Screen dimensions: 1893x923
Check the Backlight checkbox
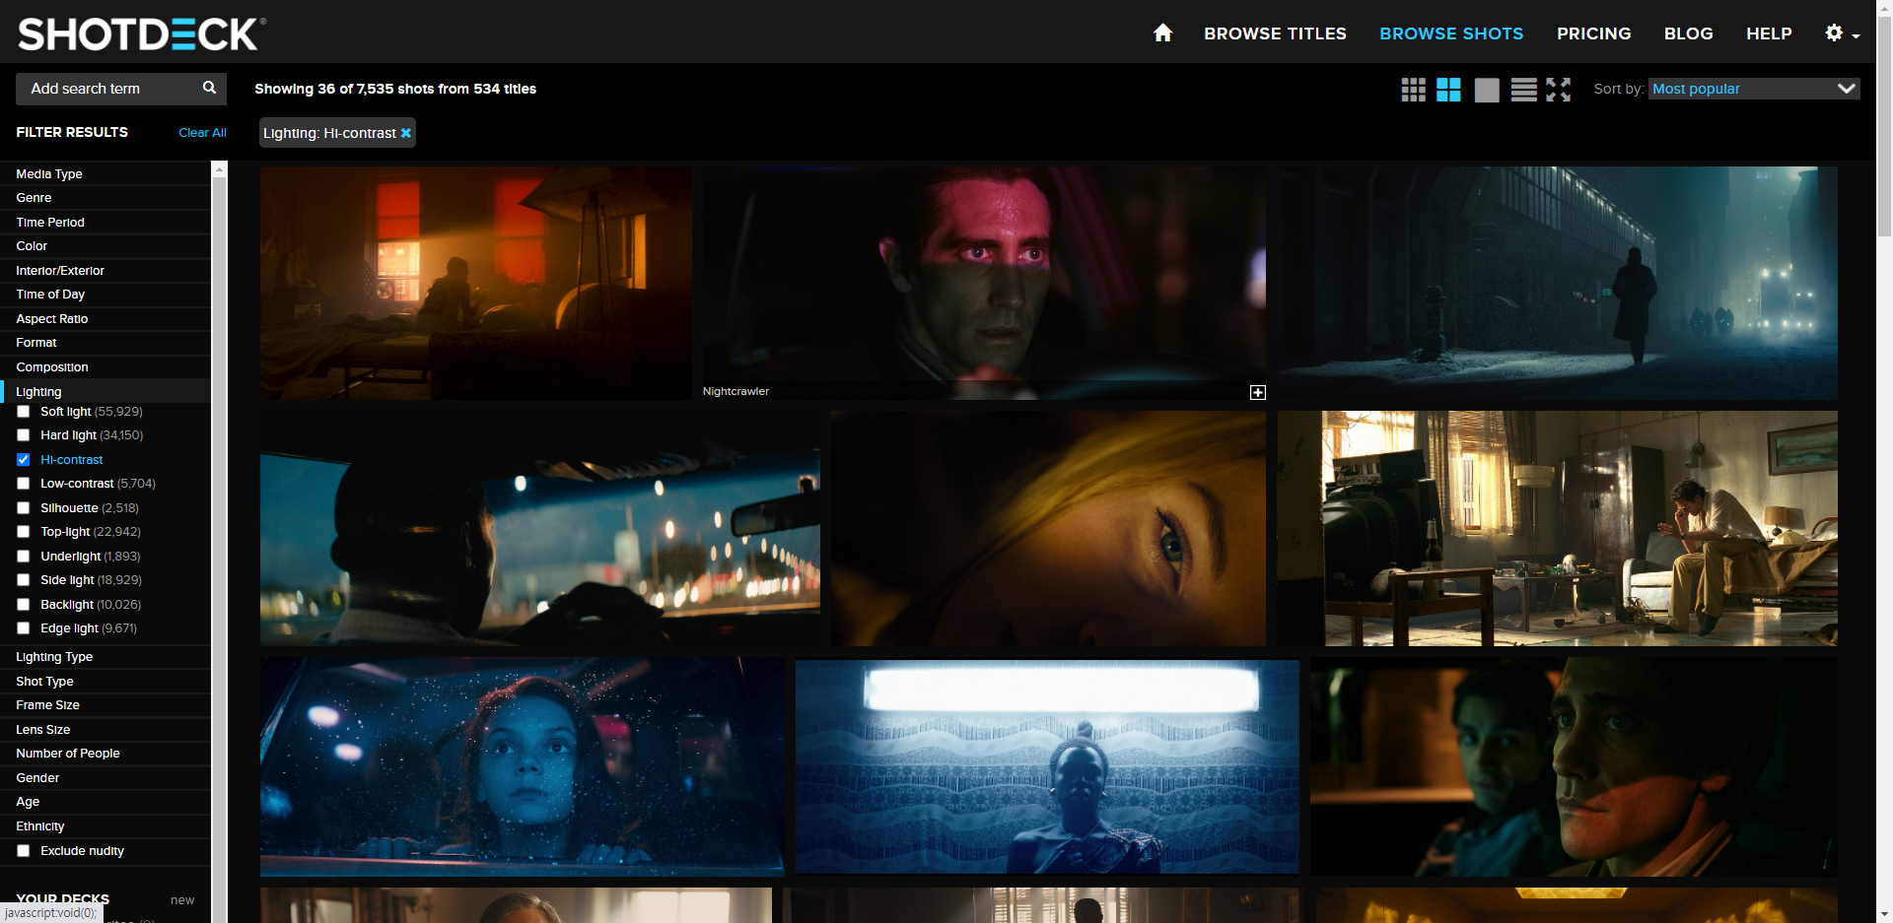tap(24, 605)
